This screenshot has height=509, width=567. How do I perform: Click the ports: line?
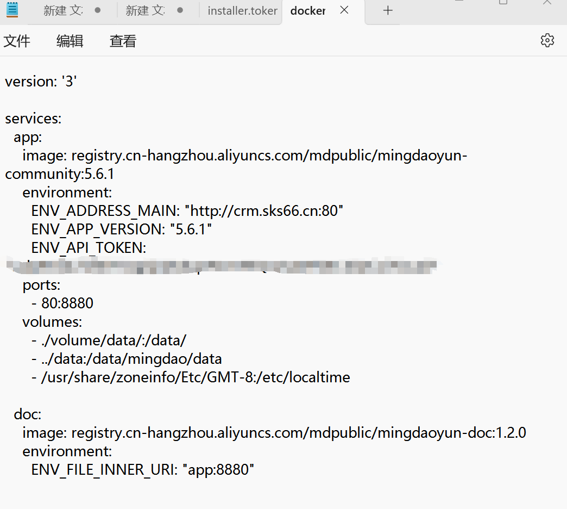pos(41,285)
